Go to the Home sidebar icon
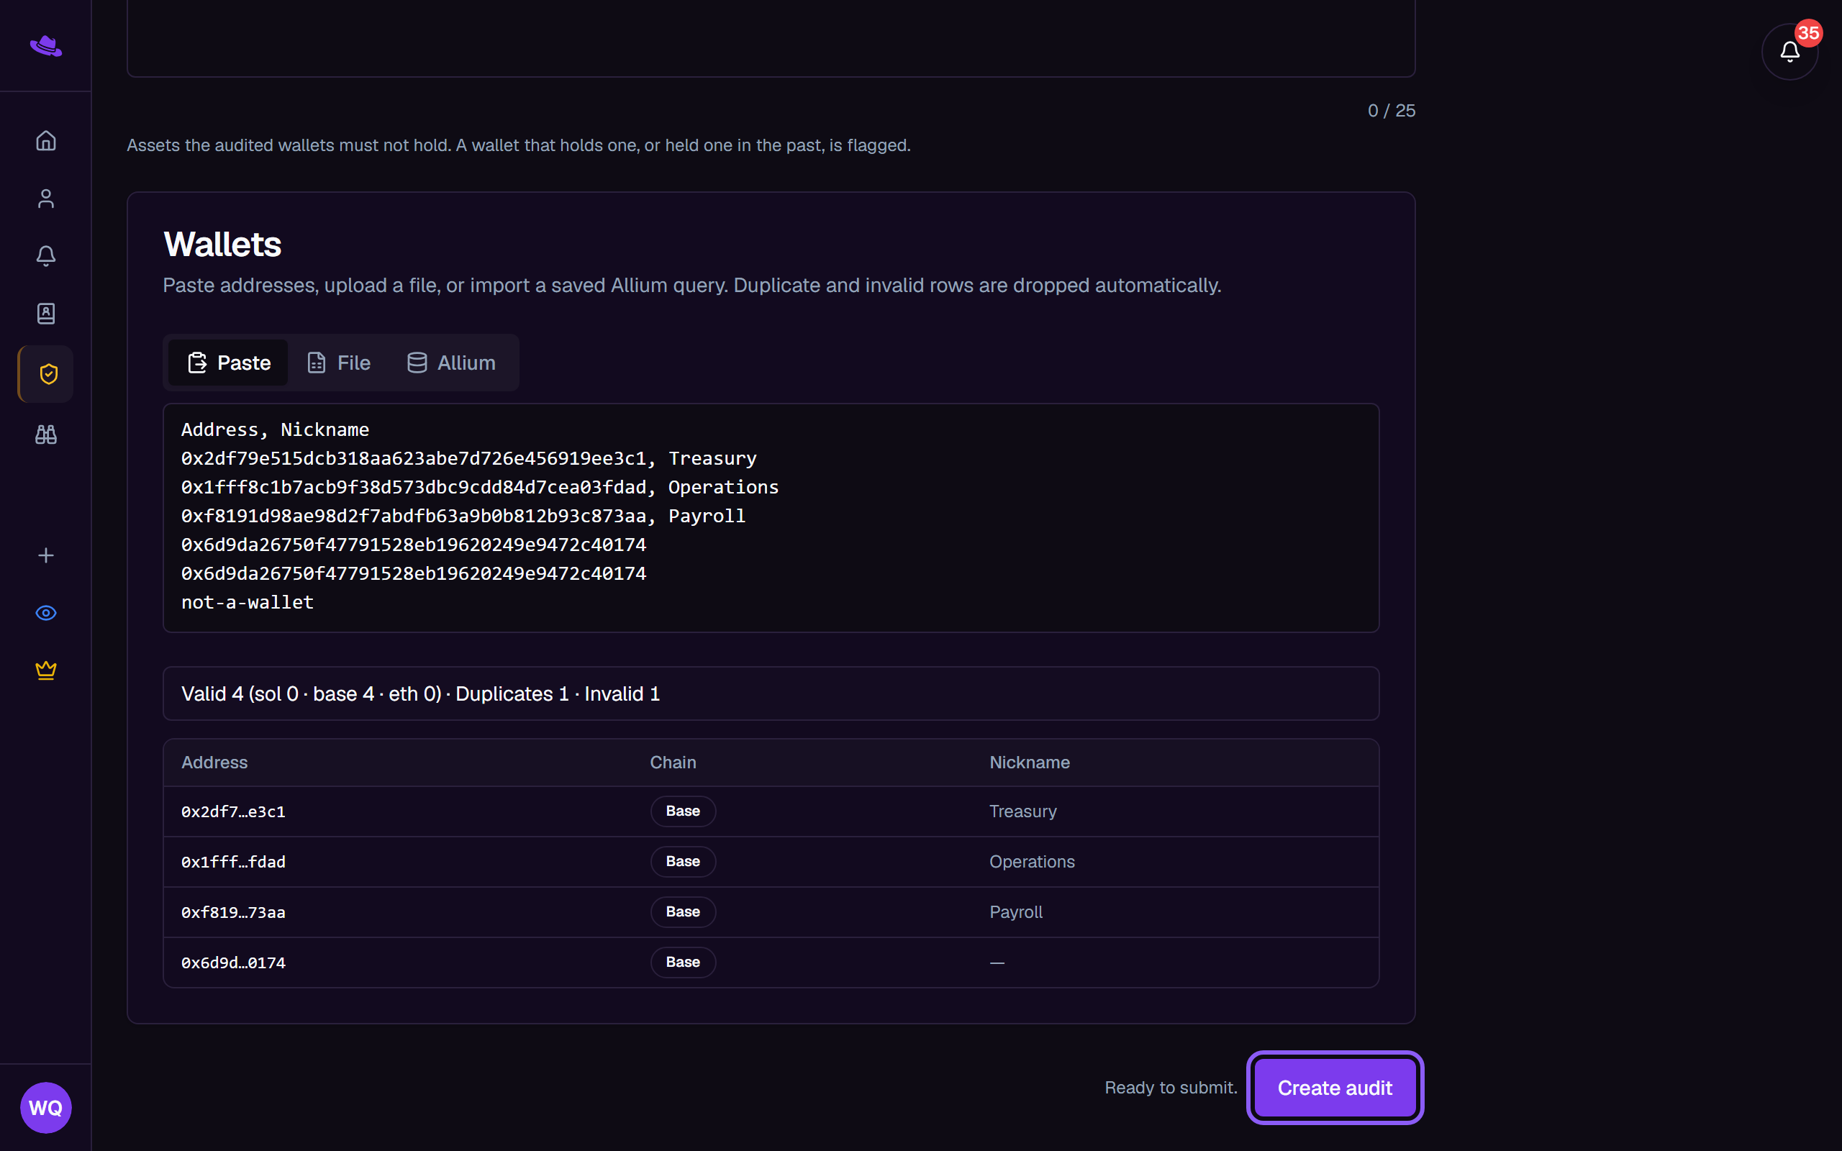Image resolution: width=1842 pixels, height=1151 pixels. (45, 141)
